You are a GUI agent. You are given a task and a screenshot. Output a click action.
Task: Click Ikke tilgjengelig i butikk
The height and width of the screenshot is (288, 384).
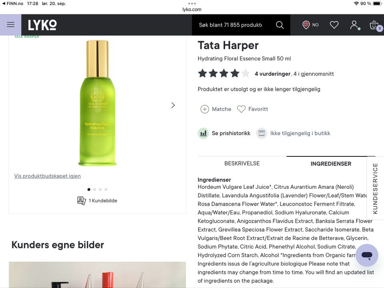pos(300,133)
